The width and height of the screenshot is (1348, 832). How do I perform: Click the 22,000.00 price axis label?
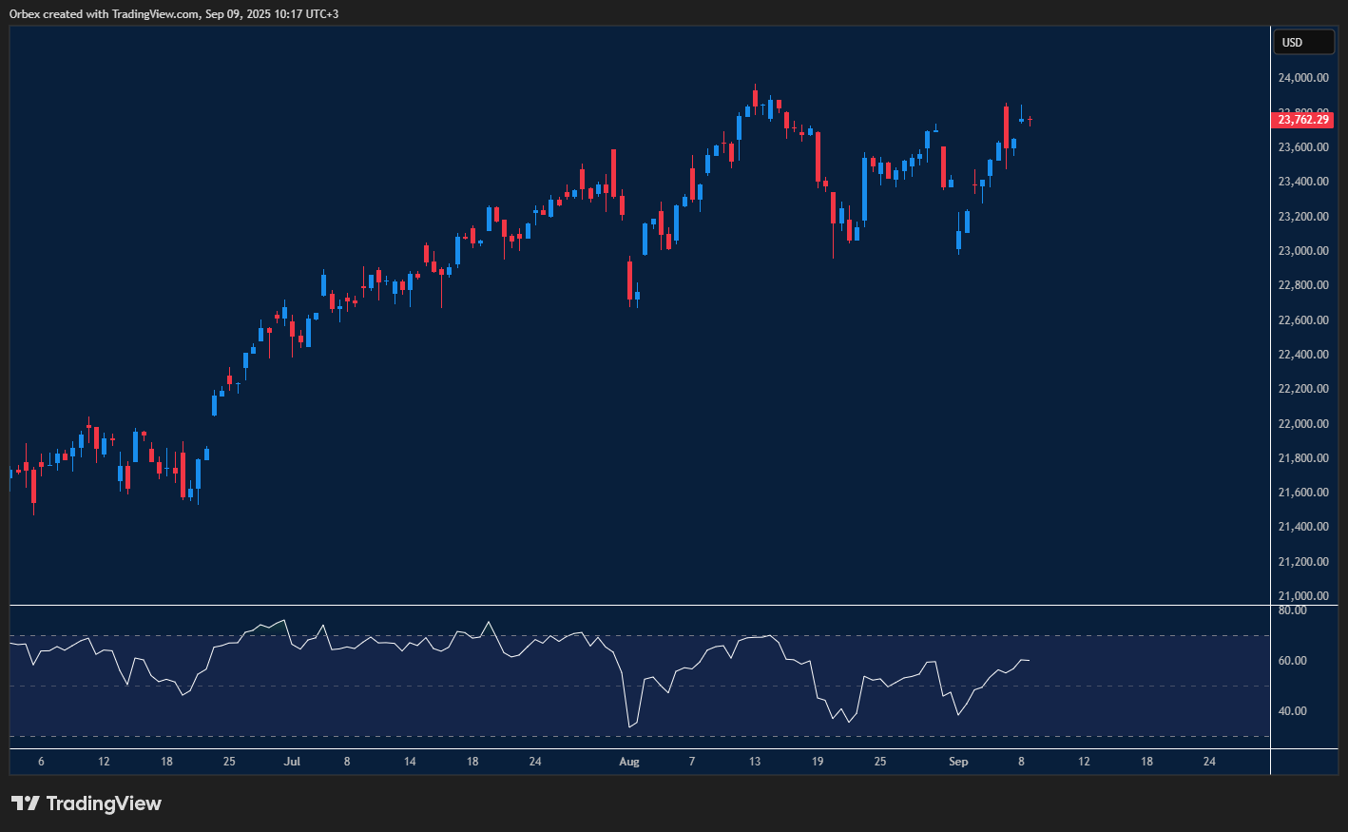click(1303, 424)
